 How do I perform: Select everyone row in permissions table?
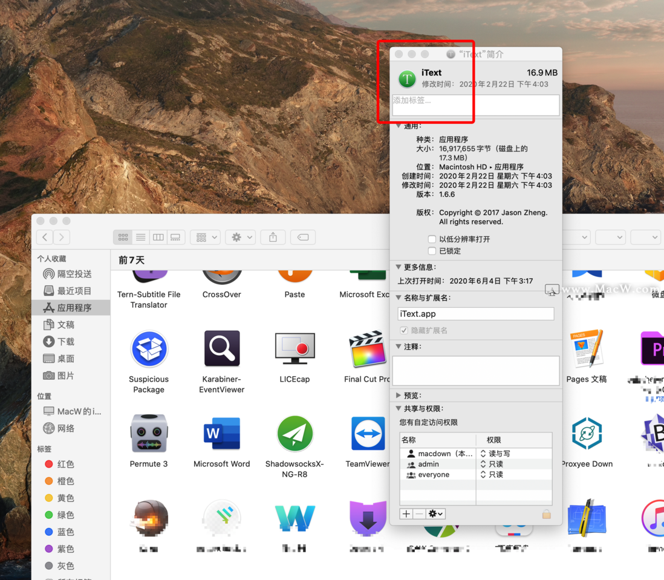pyautogui.click(x=476, y=475)
